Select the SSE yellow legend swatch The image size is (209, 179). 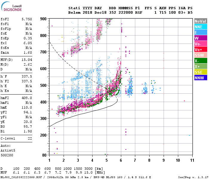click(201, 72)
